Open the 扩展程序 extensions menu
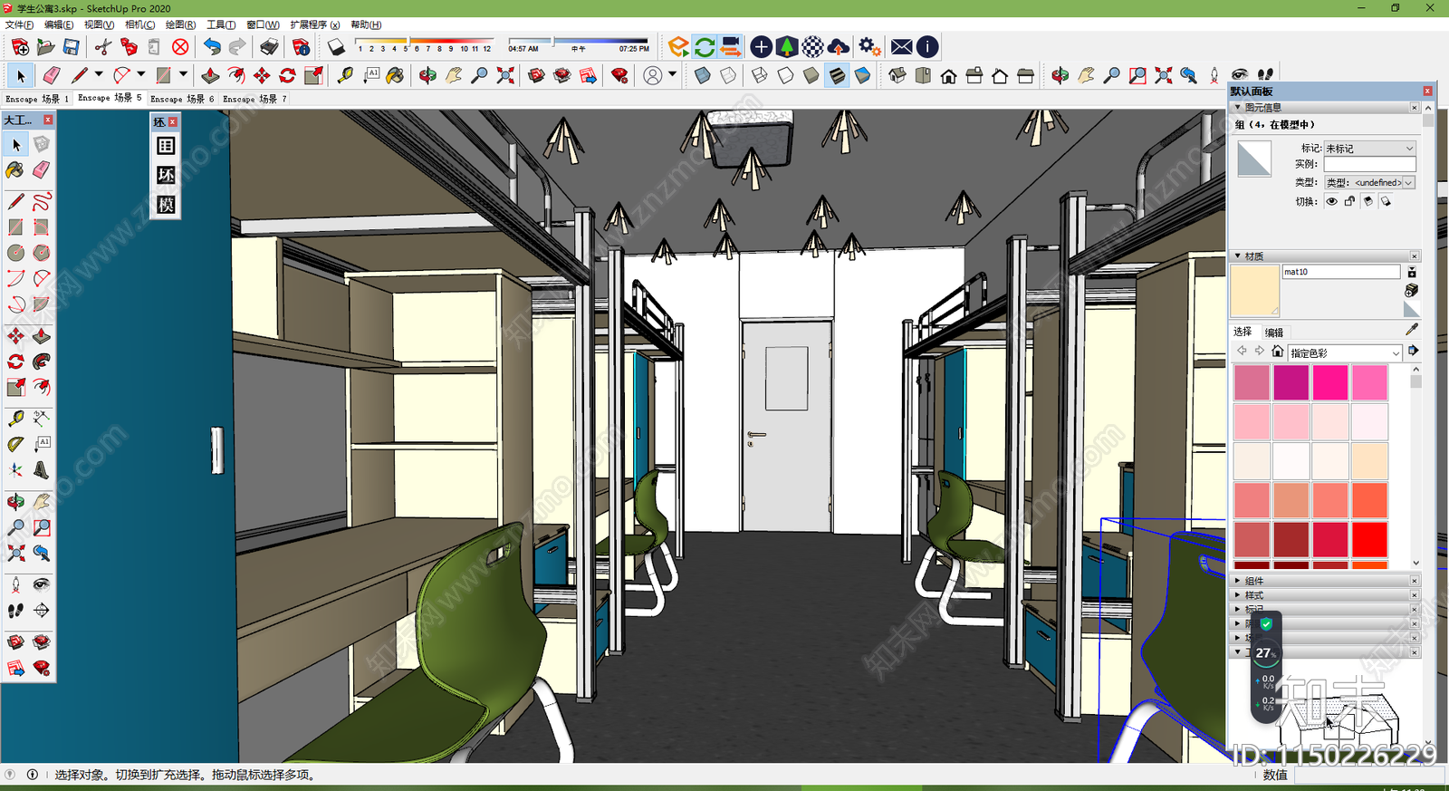1449x791 pixels. (315, 24)
